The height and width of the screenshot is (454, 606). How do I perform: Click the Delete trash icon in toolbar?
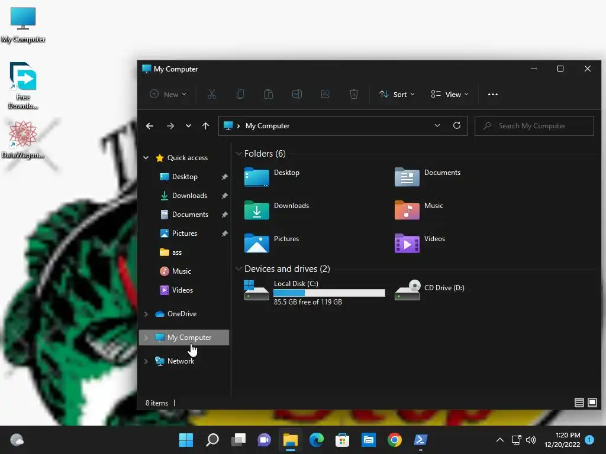[354, 94]
